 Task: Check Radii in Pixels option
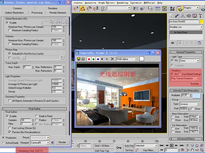37,116
